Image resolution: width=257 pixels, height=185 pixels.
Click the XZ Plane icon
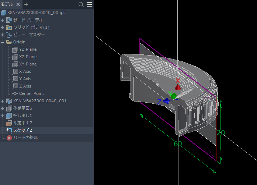(x=15, y=57)
